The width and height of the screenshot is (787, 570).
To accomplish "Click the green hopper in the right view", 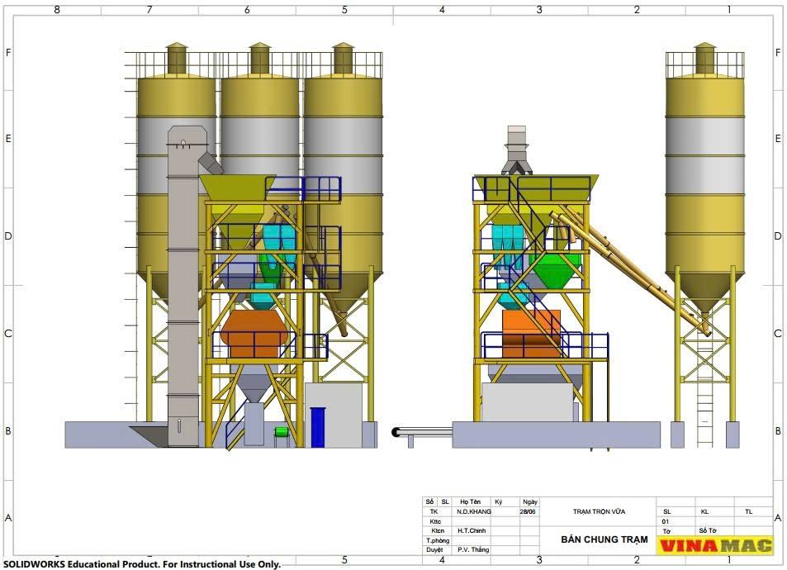I will pos(556,270).
